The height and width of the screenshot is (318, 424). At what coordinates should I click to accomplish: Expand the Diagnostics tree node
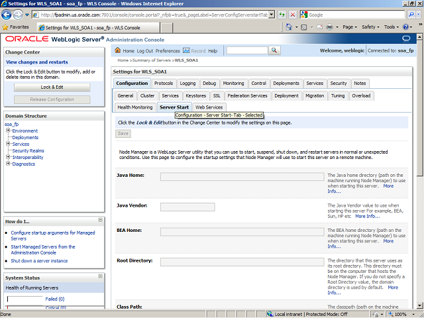coord(8,164)
